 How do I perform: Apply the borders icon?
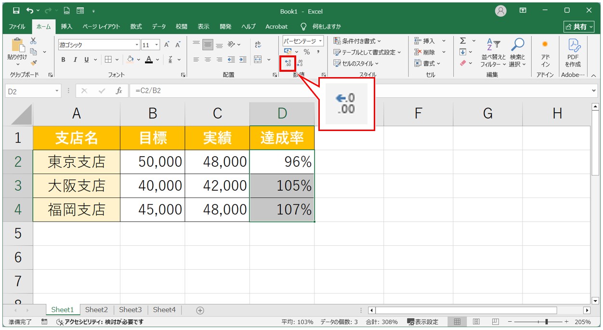coord(108,60)
